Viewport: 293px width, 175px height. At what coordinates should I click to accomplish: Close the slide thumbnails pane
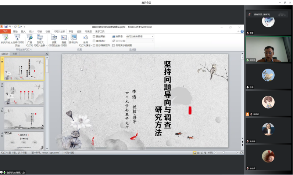pos(46,54)
